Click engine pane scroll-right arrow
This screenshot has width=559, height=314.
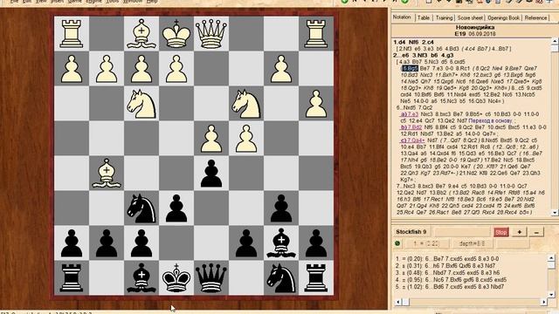[x=543, y=302]
